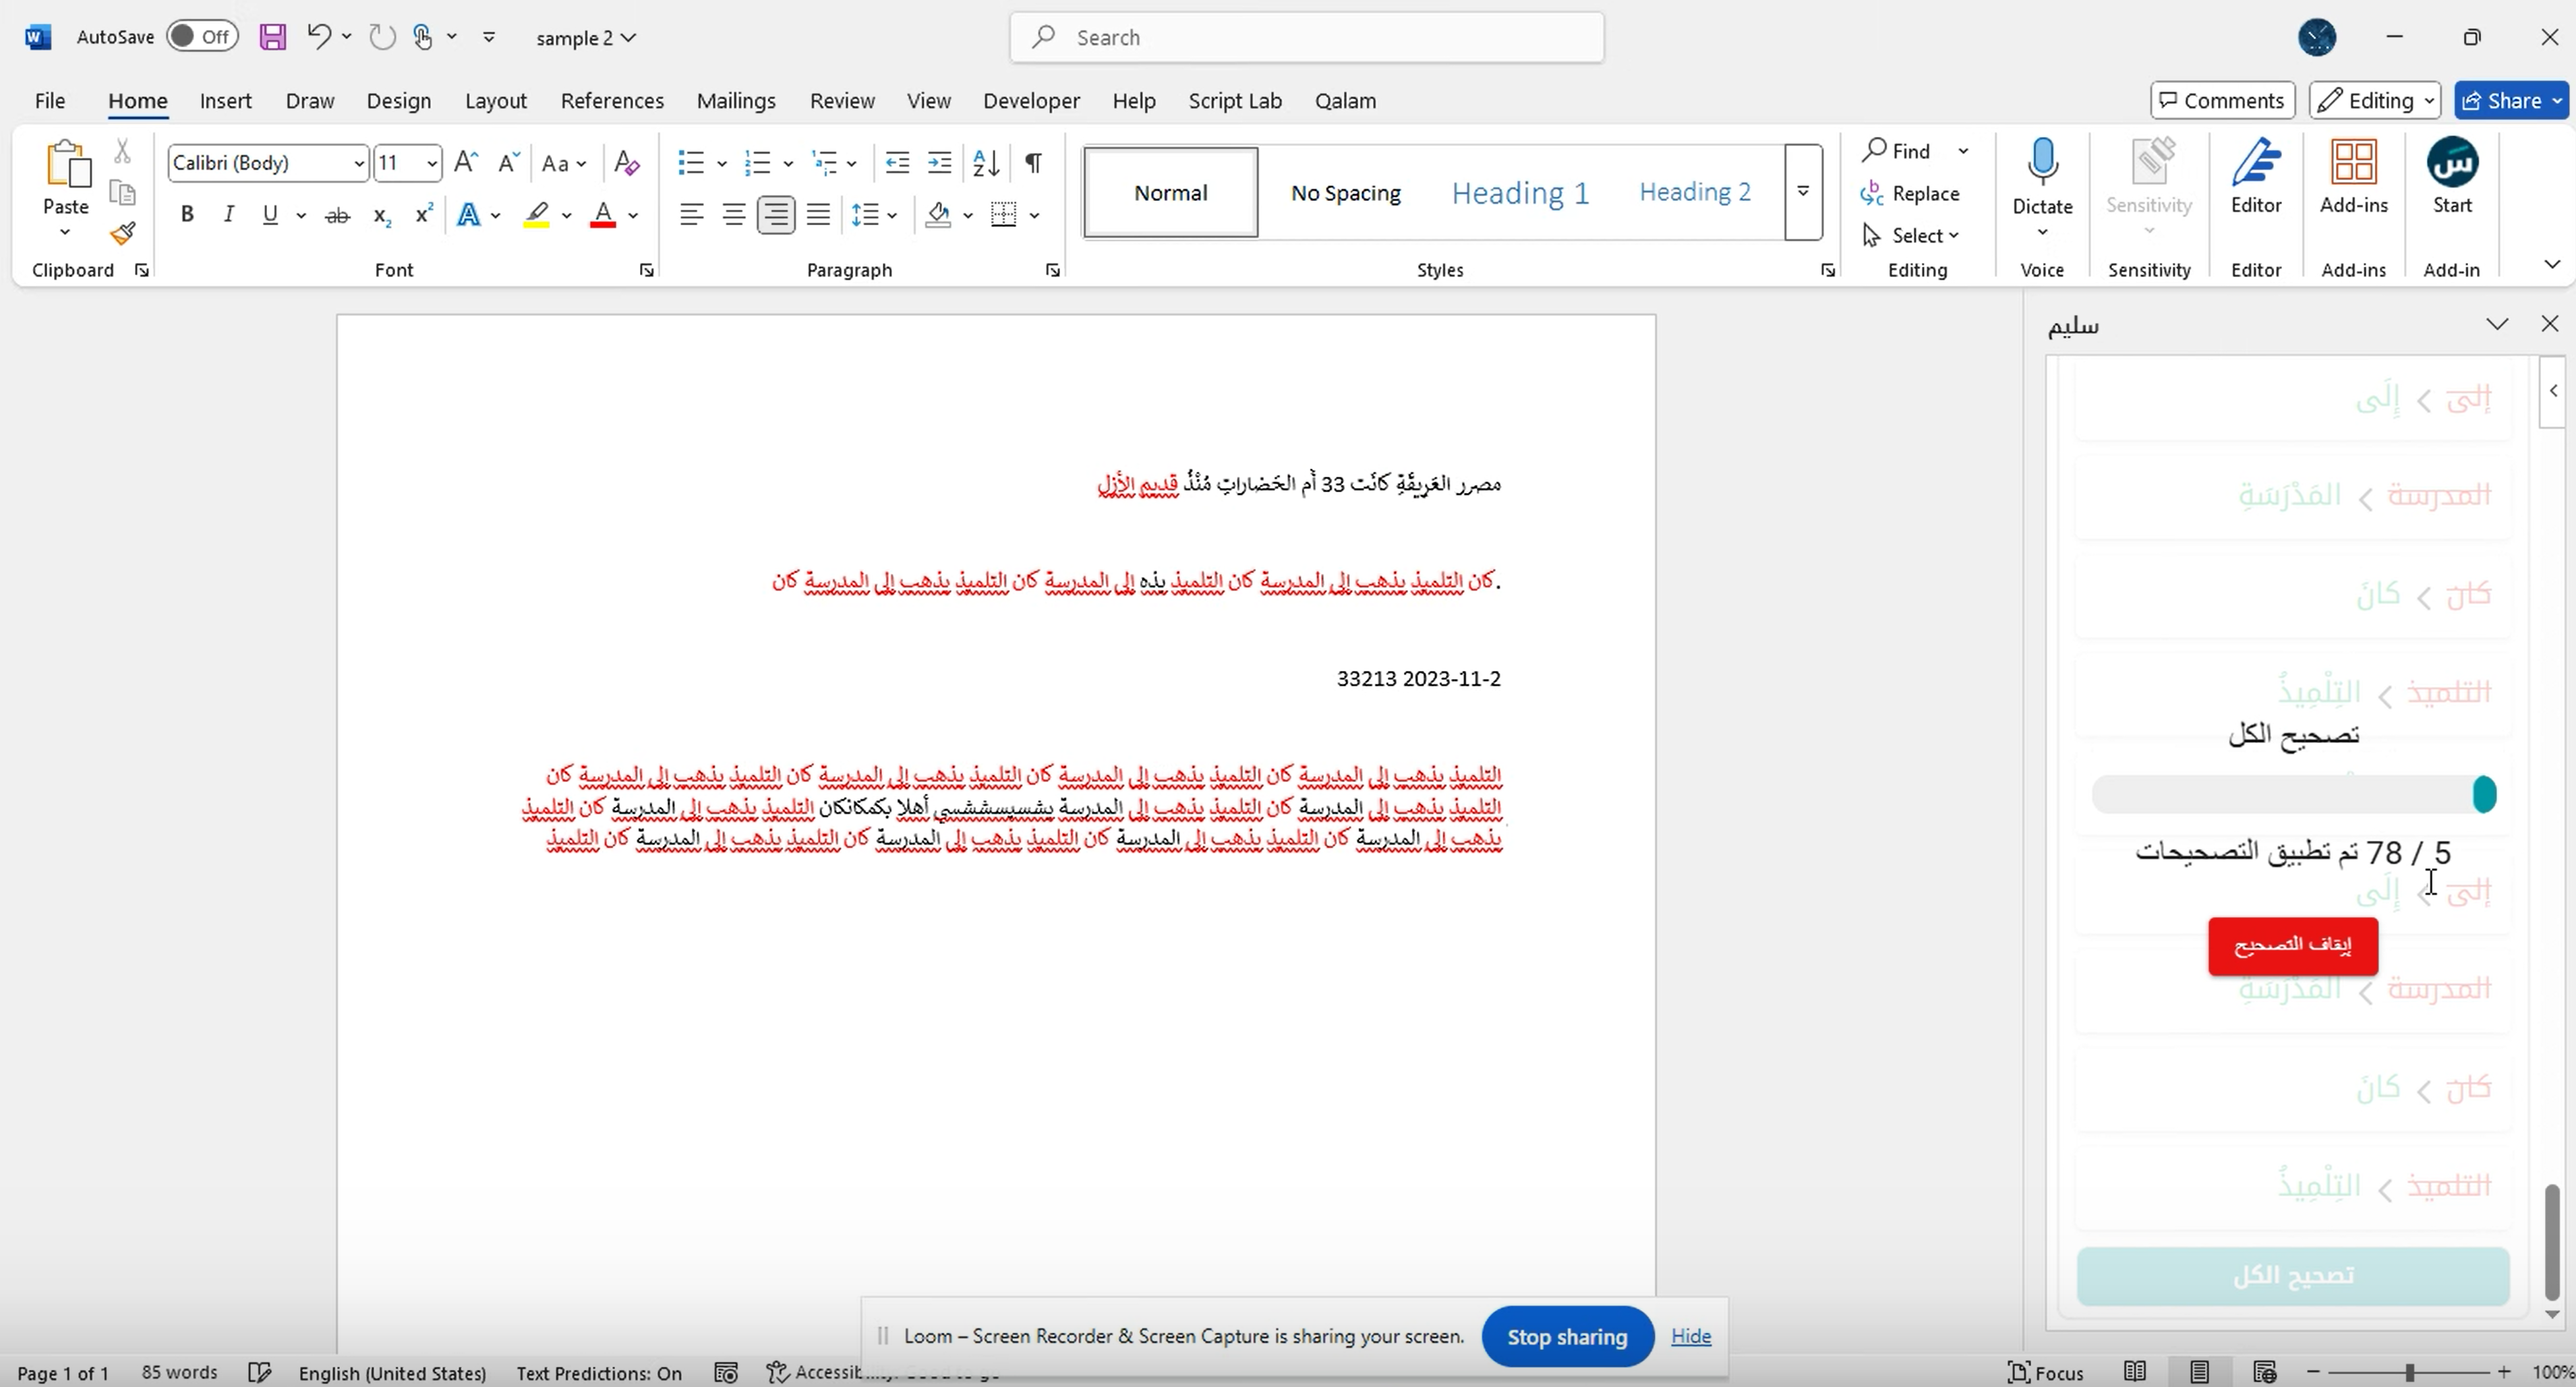2576x1387 pixels.
Task: Activate the Format Painter tool
Action: click(122, 233)
